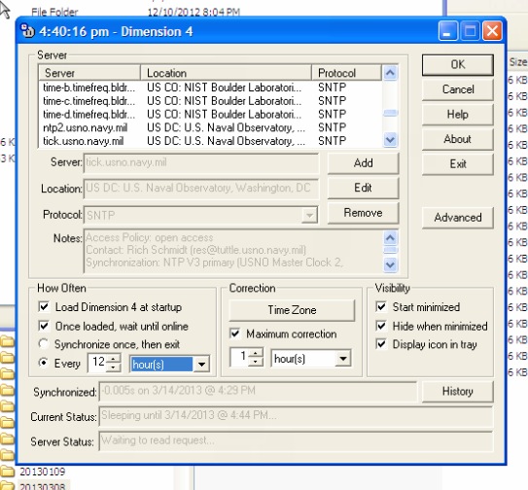Open the sync interval hour(s) dropdown
528x490 pixels.
coord(201,364)
